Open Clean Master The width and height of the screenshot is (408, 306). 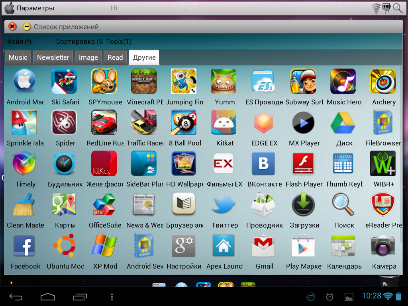click(24, 204)
